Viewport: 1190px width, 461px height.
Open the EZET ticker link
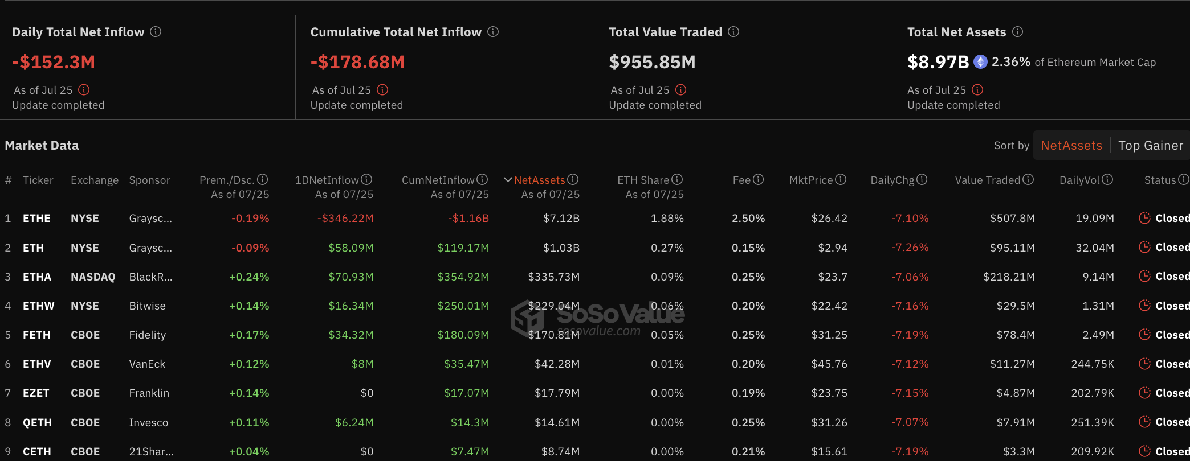pos(36,393)
